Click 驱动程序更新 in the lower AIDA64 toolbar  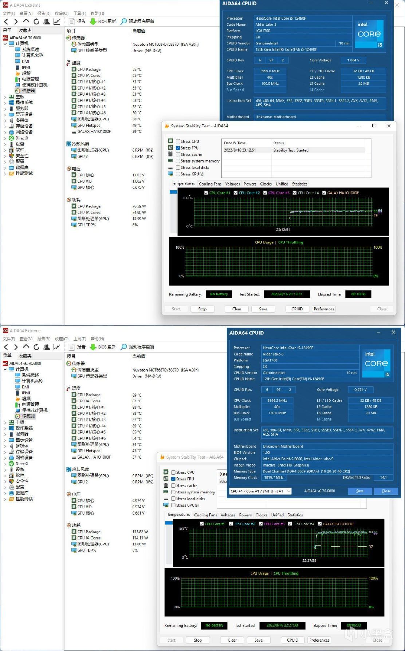(x=137, y=347)
